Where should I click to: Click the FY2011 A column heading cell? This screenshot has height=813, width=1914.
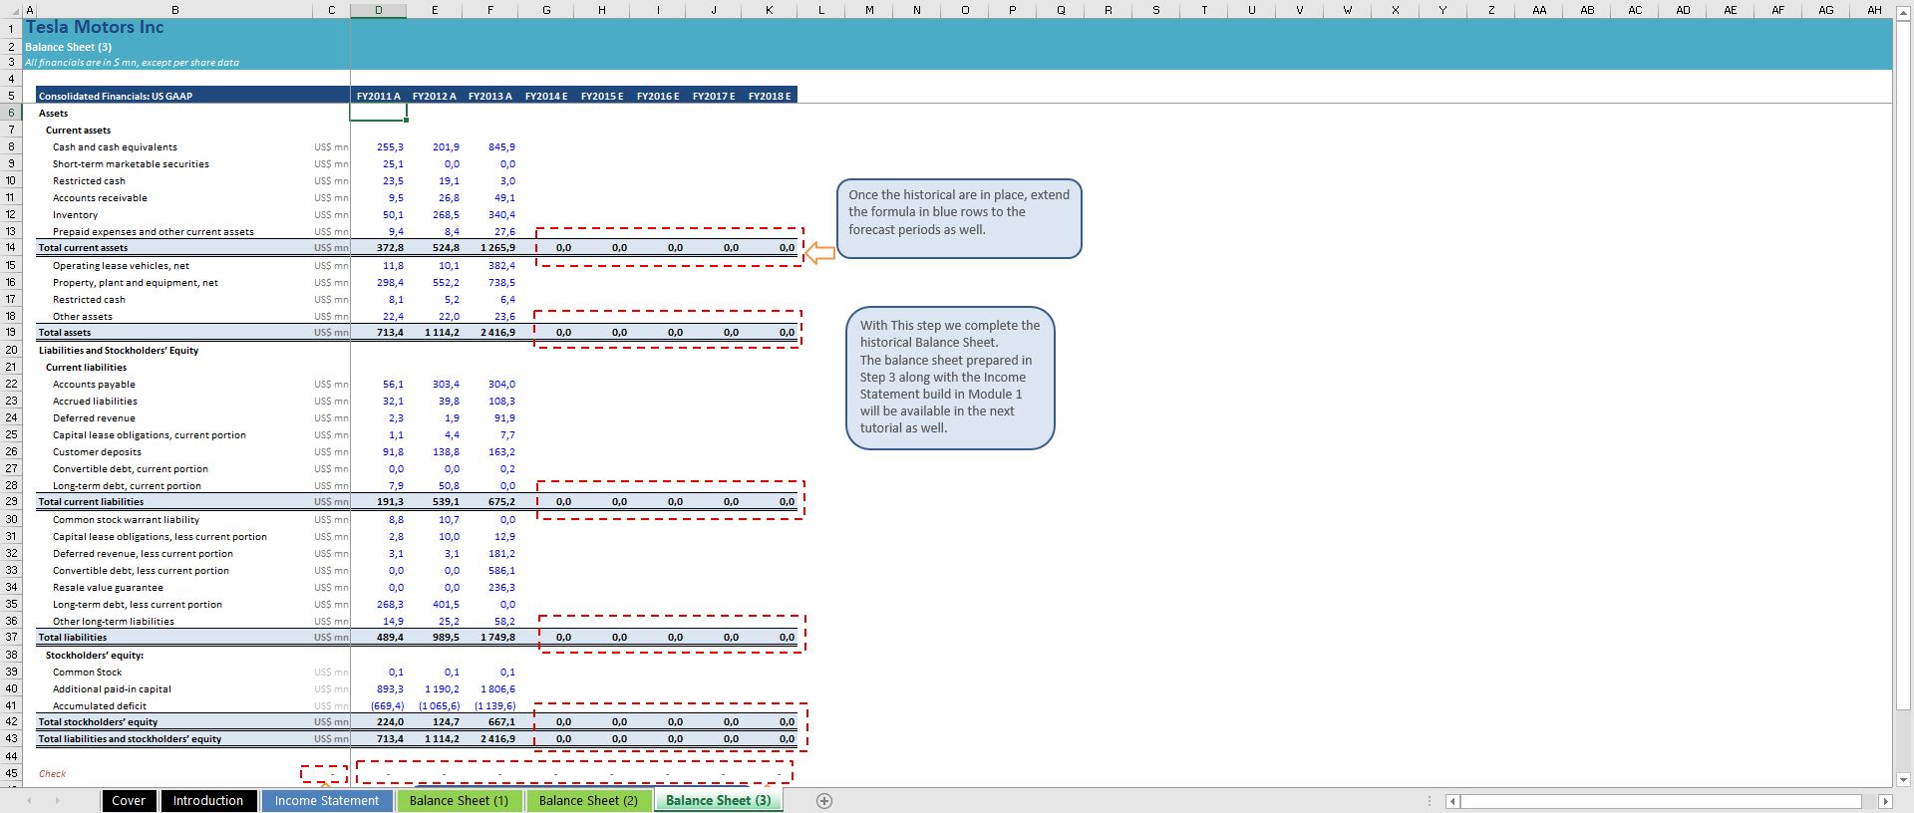(379, 96)
